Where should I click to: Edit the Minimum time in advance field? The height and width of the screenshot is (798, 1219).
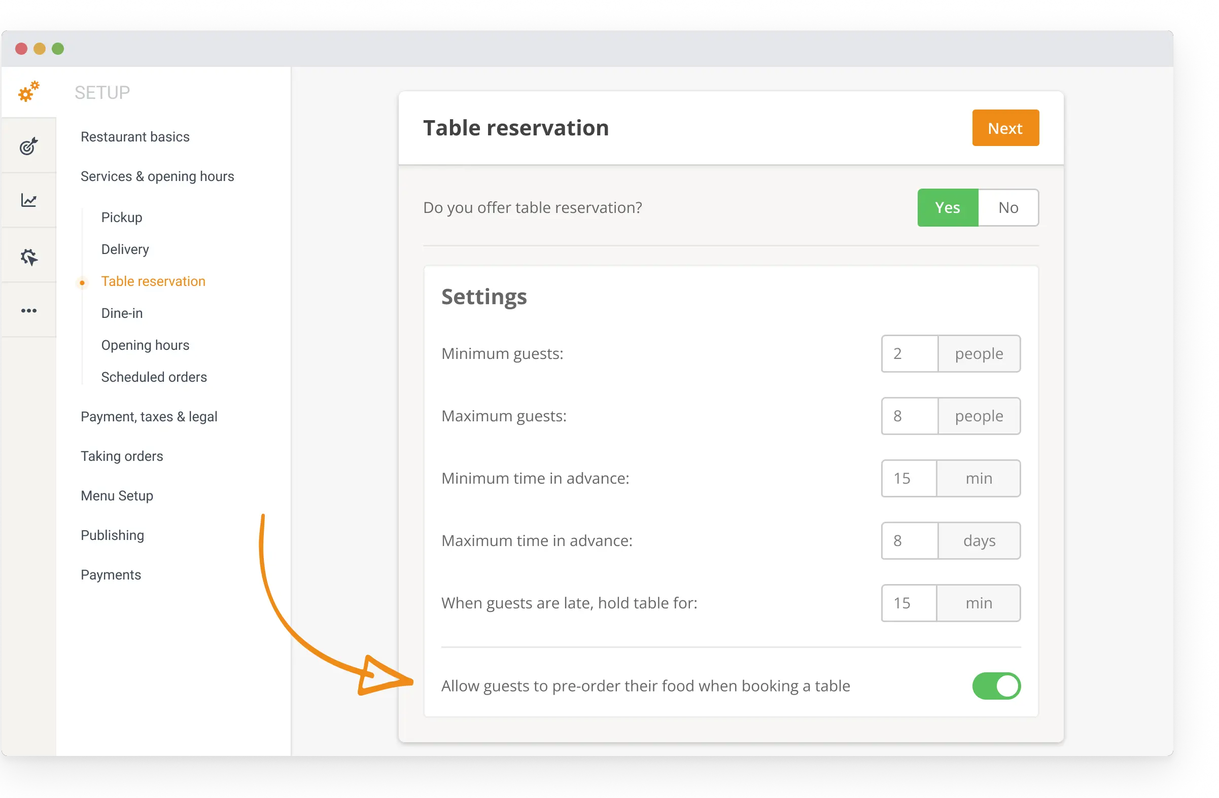(x=909, y=478)
